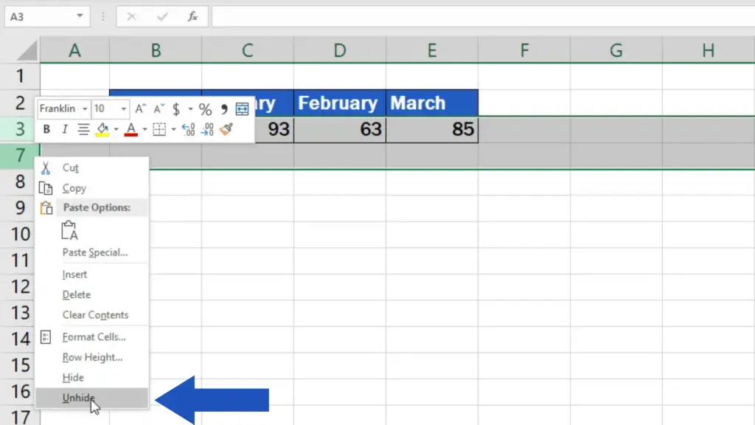Viewport: 755px width, 425px height.
Task: Click the Increase Font Size icon
Action: pyautogui.click(x=140, y=107)
